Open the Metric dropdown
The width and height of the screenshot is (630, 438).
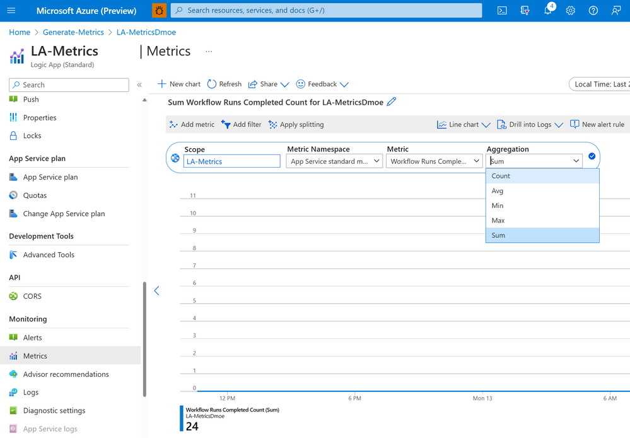coord(434,161)
